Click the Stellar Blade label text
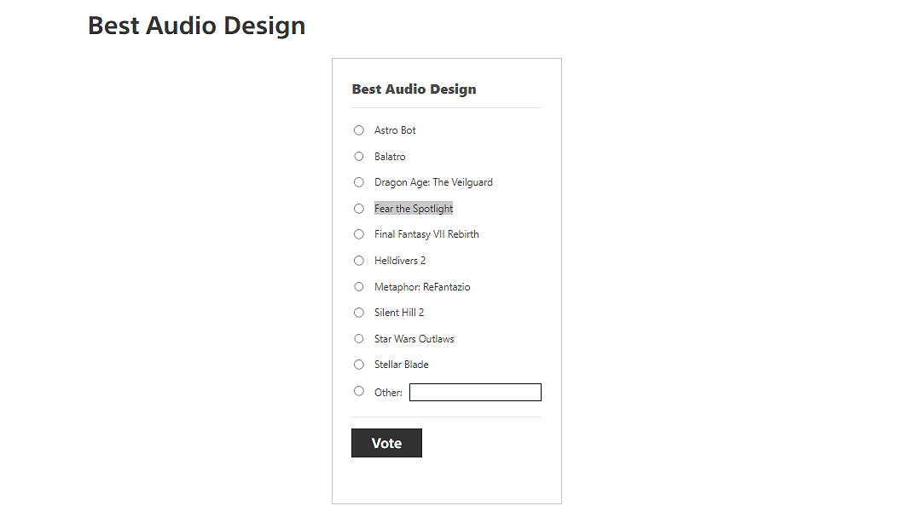This screenshot has height=506, width=910. (401, 365)
